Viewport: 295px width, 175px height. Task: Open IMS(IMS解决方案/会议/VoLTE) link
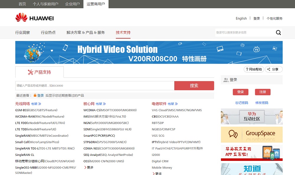(x=105, y=117)
